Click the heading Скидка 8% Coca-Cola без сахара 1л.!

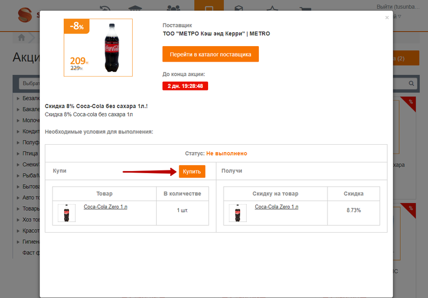[x=96, y=106]
